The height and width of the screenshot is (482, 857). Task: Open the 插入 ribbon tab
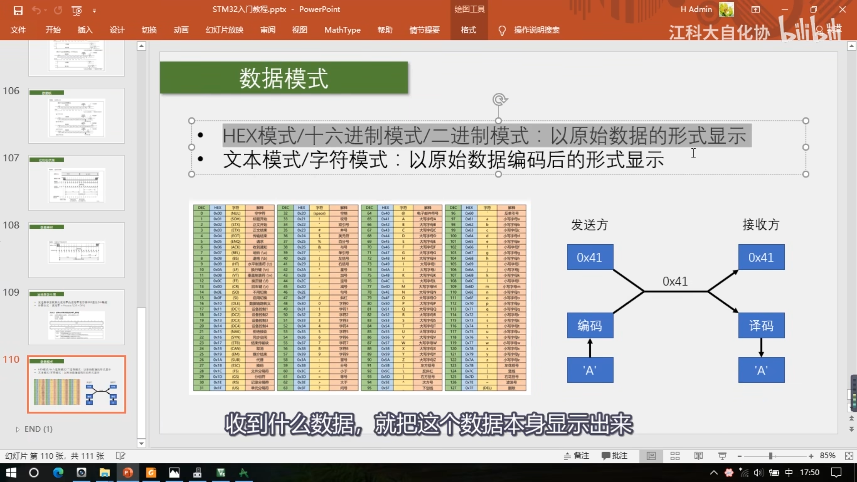pos(85,30)
